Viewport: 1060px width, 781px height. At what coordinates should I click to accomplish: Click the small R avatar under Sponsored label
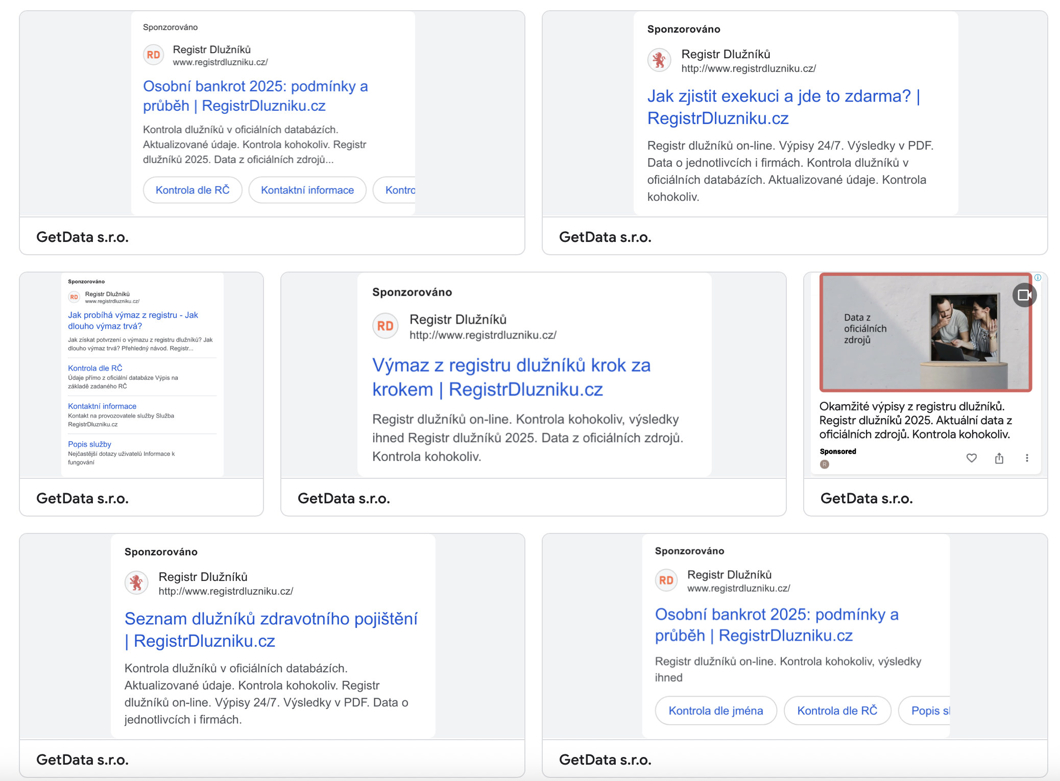point(825,464)
